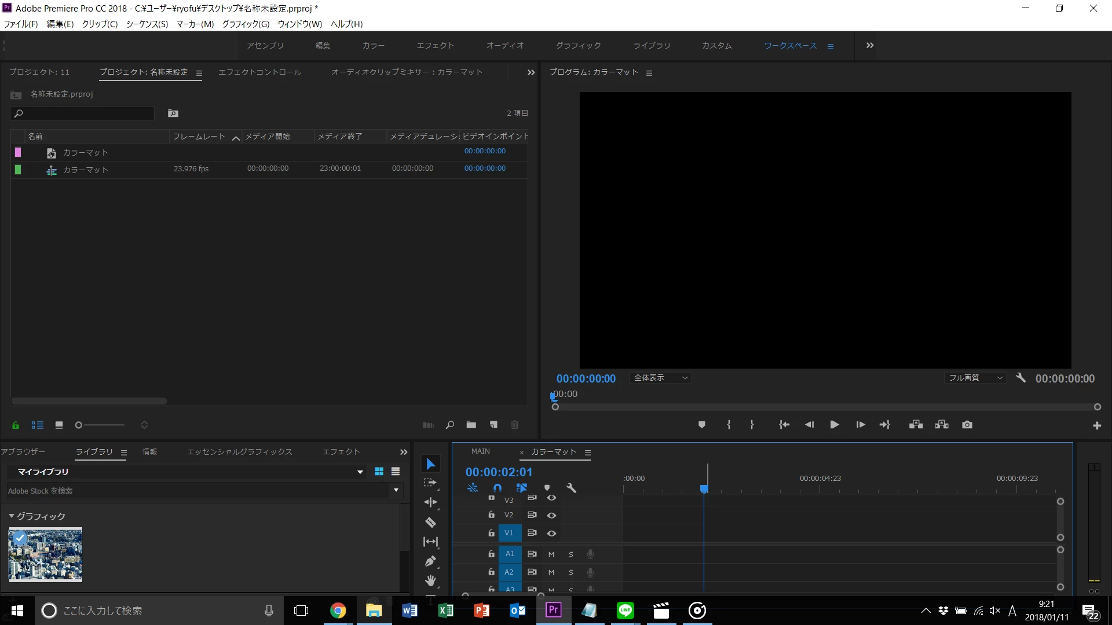This screenshot has height=625, width=1112.
Task: Open the フル画質 playback resolution dropdown
Action: [x=975, y=378]
